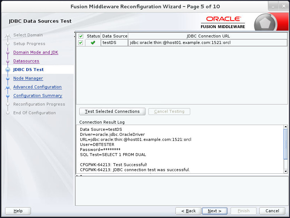Viewport: 290px width, 218px height.
Task: Click the Setup Progress step
Action: click(x=29, y=44)
